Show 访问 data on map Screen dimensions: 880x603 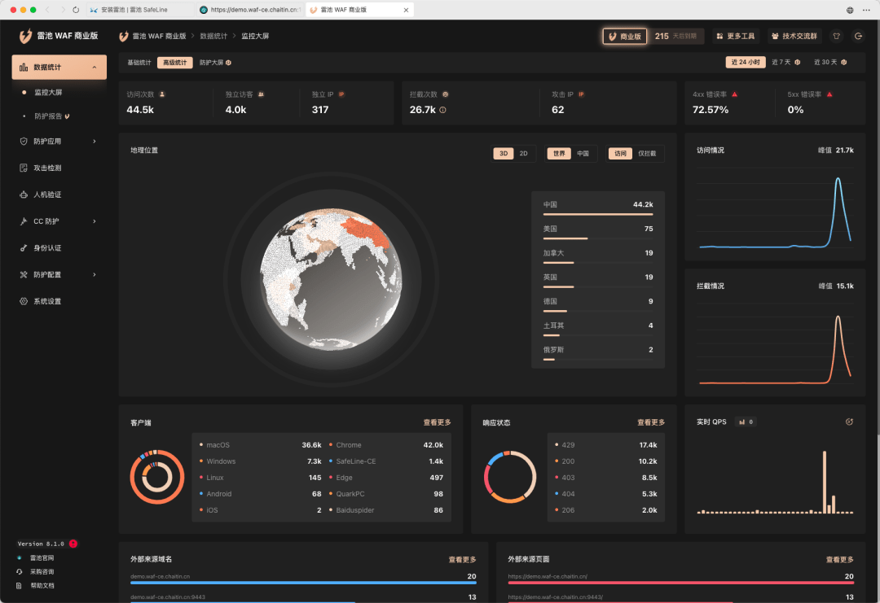point(620,154)
